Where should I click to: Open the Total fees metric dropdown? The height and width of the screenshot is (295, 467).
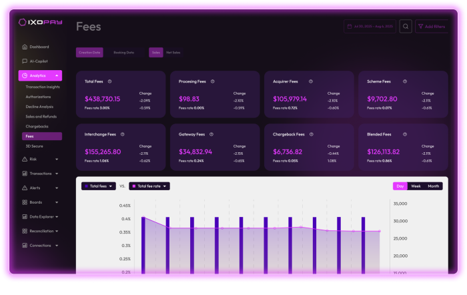pyautogui.click(x=98, y=186)
